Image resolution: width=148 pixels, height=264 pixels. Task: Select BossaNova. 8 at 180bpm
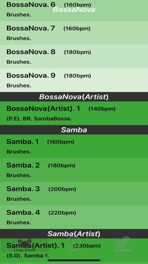pos(74,57)
